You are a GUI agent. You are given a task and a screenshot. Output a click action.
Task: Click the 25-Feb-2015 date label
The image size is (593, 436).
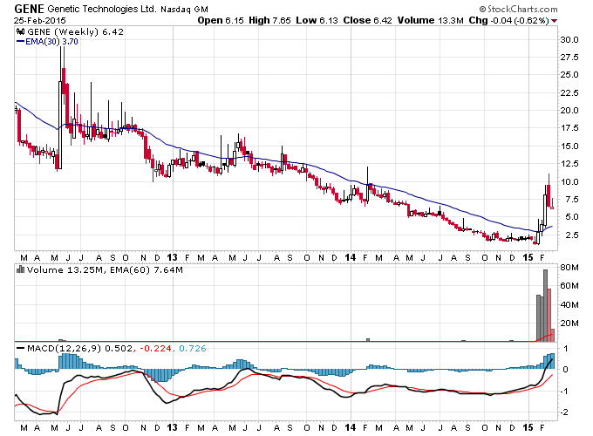point(40,20)
